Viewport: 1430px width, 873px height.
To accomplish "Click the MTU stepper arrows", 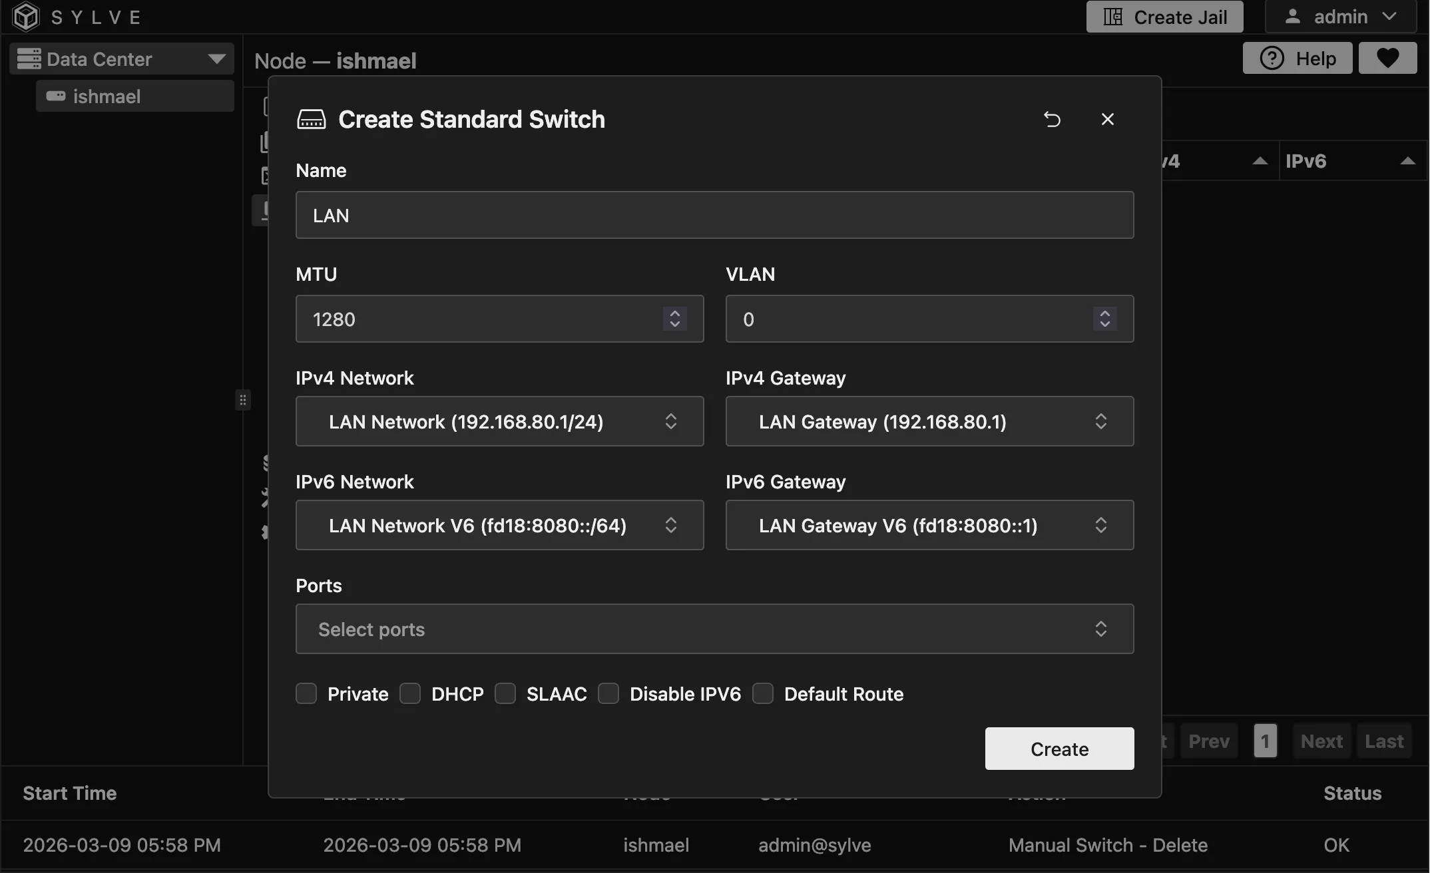I will click(674, 319).
